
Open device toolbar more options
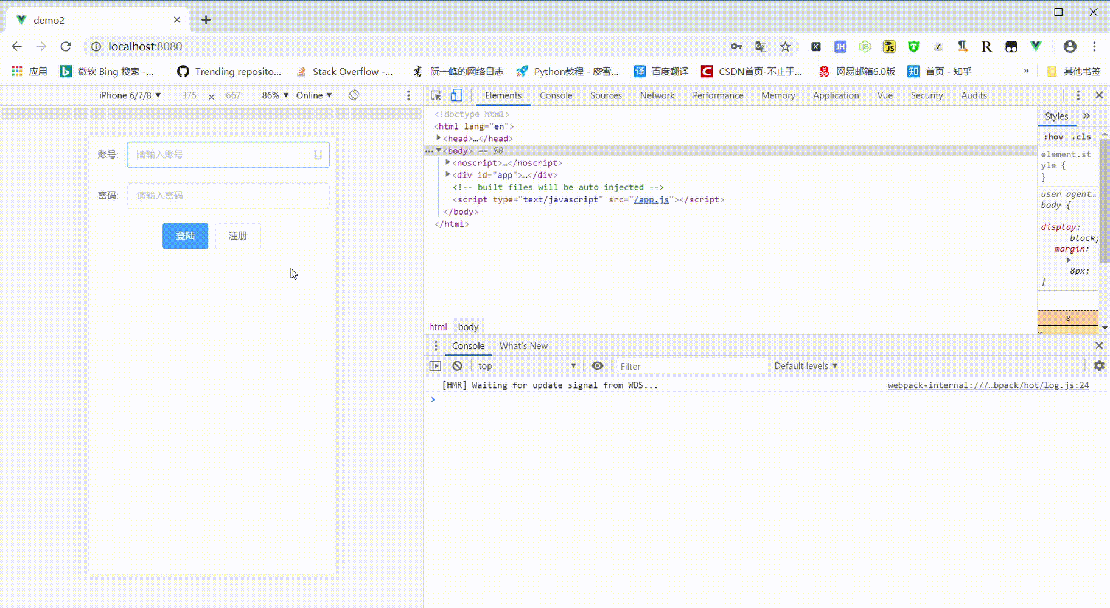408,95
